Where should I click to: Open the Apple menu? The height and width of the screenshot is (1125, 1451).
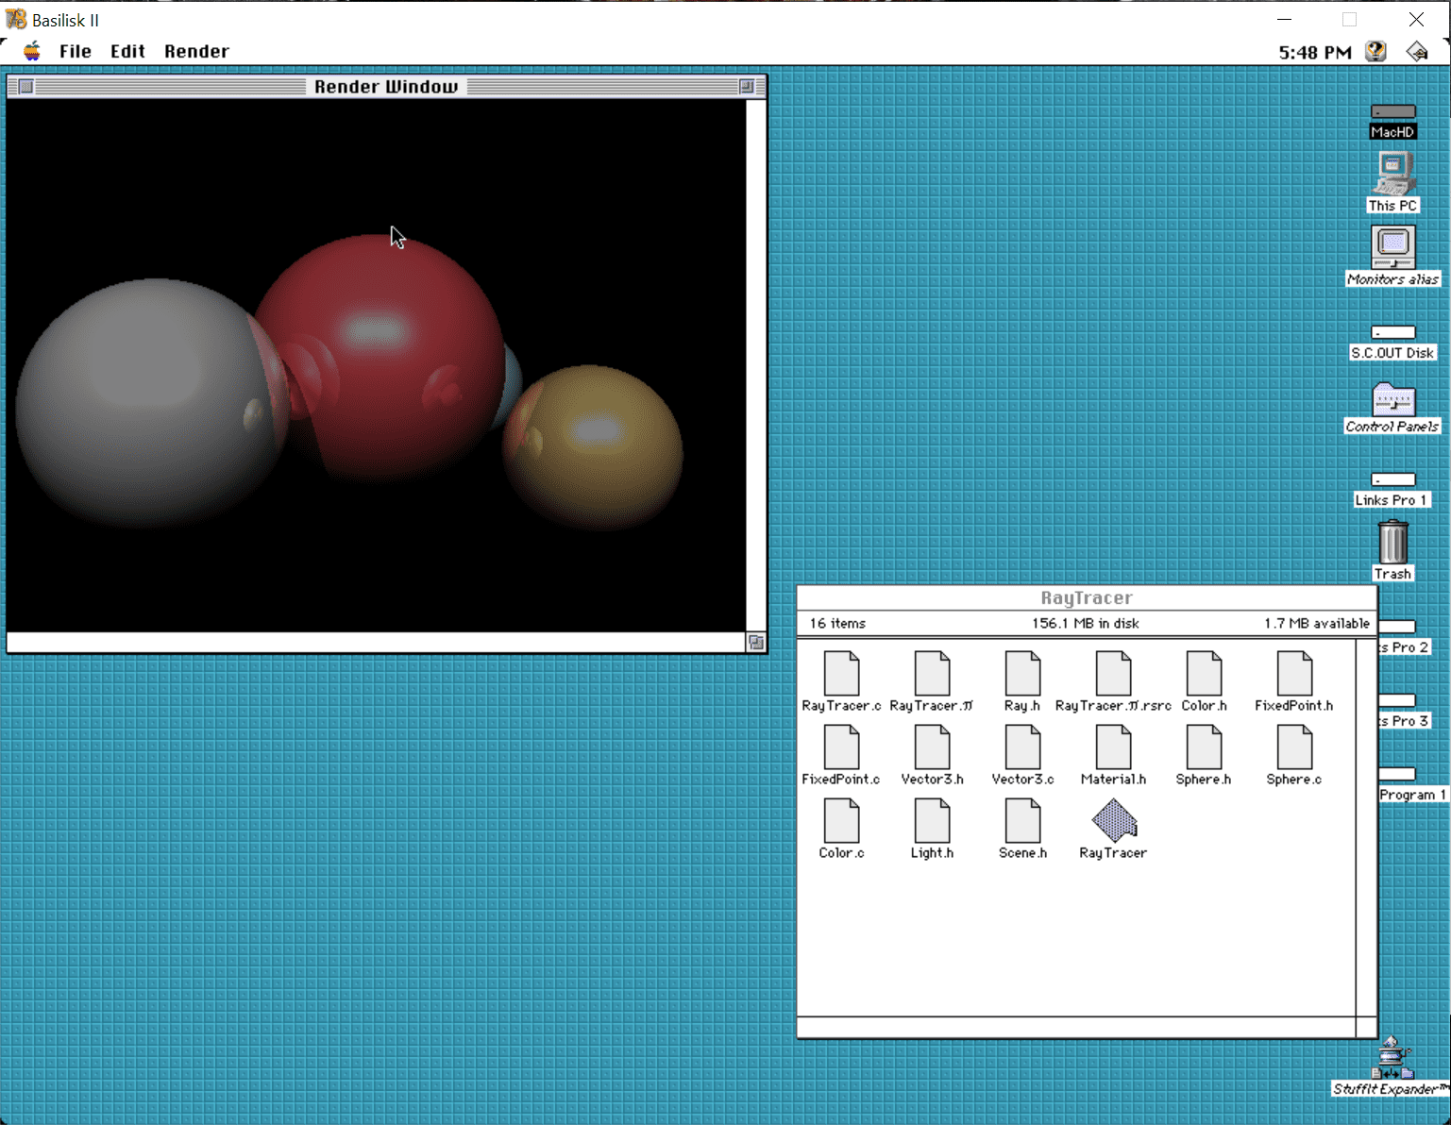[32, 51]
